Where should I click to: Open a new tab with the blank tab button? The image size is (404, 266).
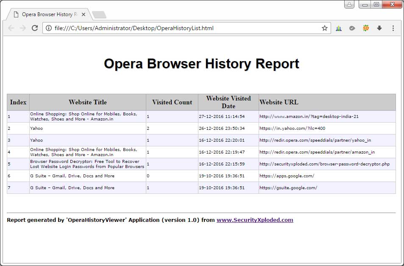coord(99,15)
